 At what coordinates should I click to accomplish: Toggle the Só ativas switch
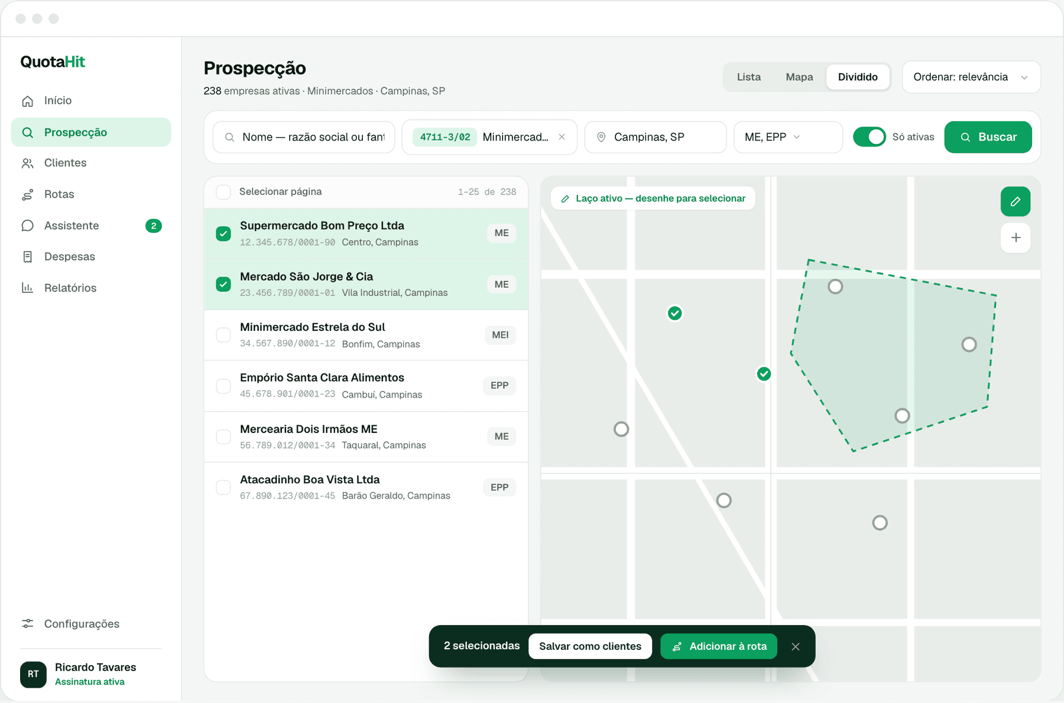[869, 137]
